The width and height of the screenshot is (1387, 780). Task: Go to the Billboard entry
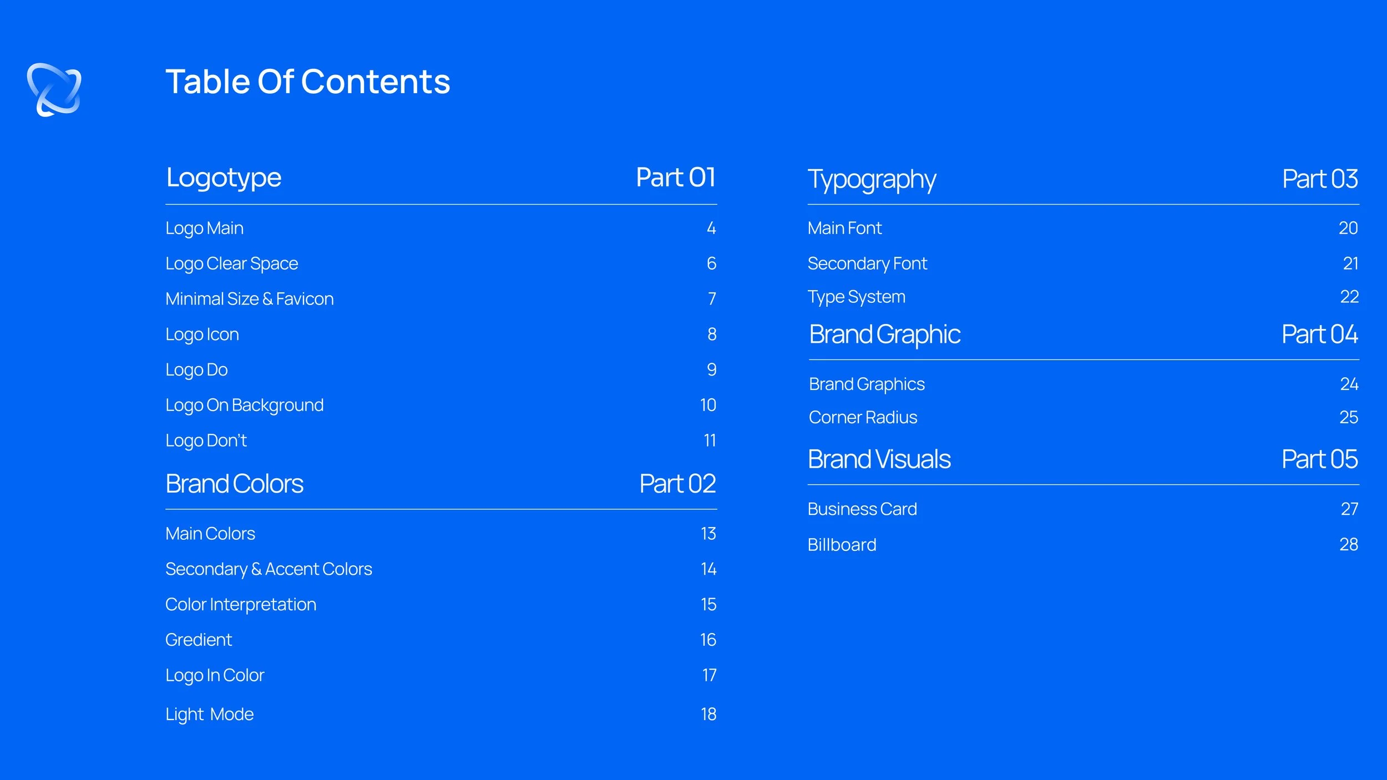click(x=842, y=545)
